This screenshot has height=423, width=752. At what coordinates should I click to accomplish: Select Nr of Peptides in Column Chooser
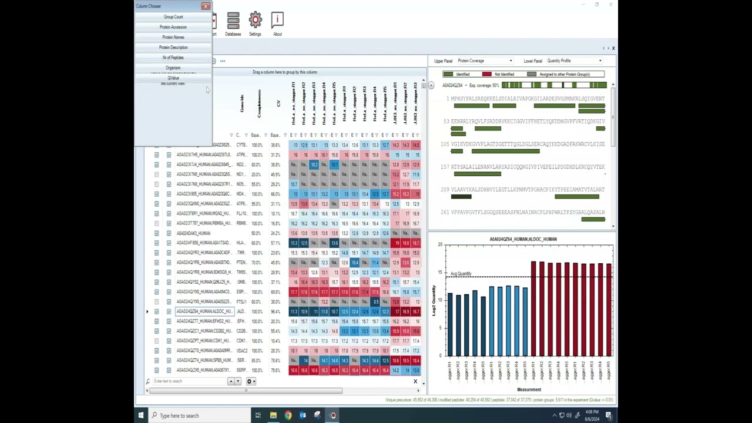173,58
